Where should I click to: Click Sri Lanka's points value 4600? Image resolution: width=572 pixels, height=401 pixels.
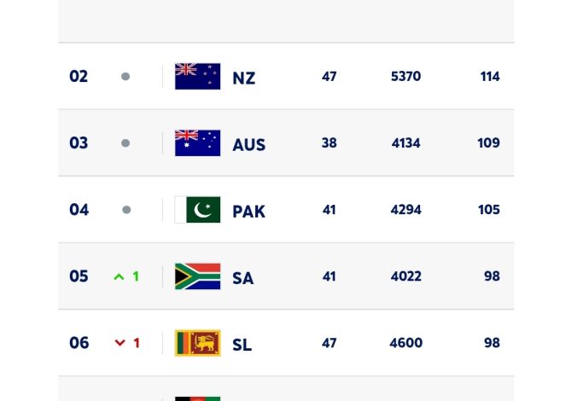pyautogui.click(x=406, y=343)
